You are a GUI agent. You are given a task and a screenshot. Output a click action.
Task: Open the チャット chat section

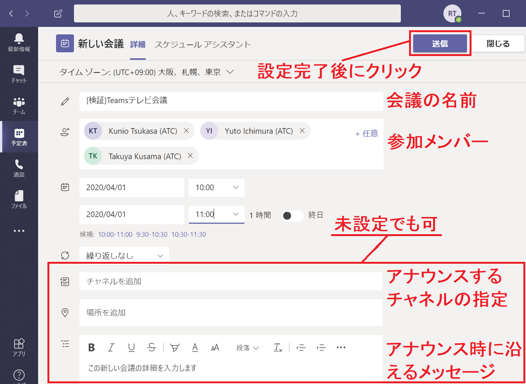pyautogui.click(x=19, y=74)
